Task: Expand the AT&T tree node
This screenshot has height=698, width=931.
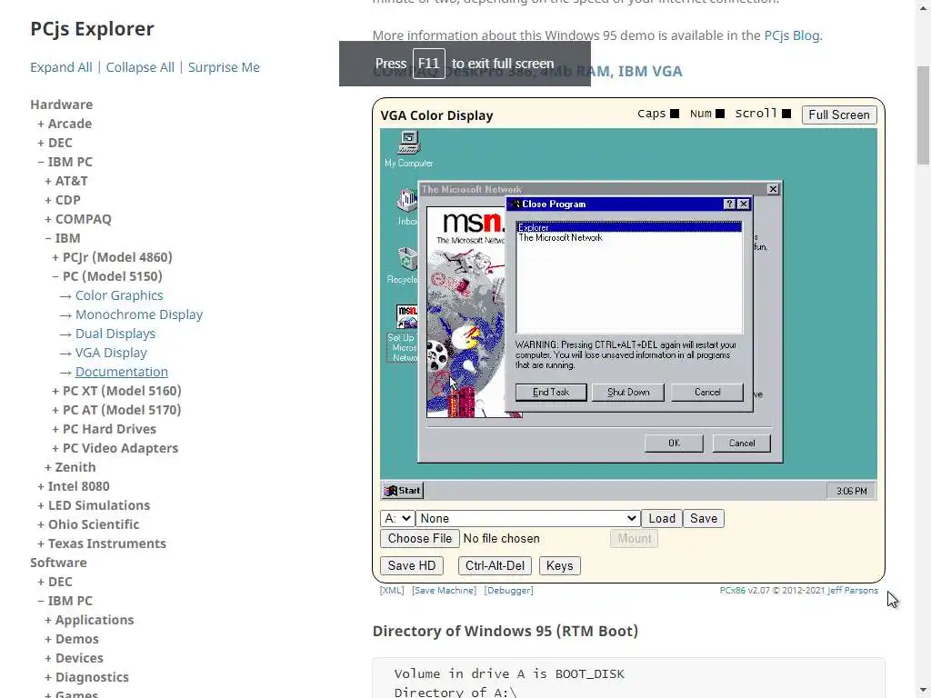Action: pos(66,181)
